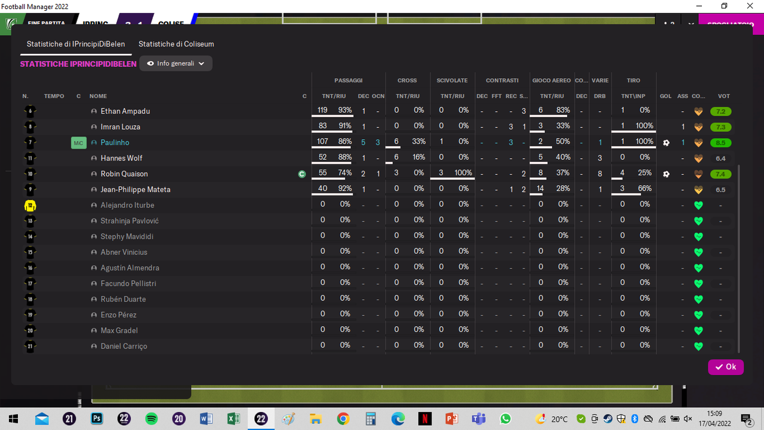Click the orange condition heart for Hannes Wolf
This screenshot has width=764, height=430.
click(x=698, y=158)
